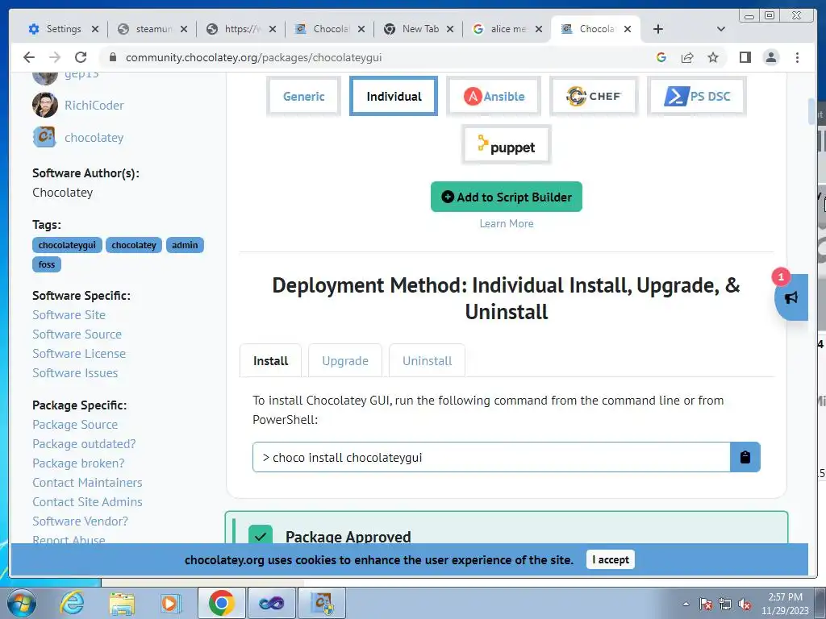This screenshot has height=619, width=826.
Task: Select the PS DSC deployment method
Action: (x=697, y=97)
